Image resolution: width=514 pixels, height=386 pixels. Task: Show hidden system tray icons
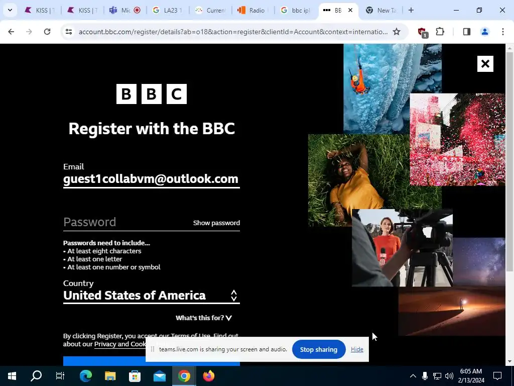[x=413, y=376]
